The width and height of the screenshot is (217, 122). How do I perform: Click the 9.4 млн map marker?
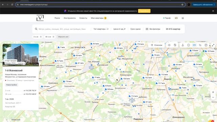pyautogui.click(x=45, y=86)
